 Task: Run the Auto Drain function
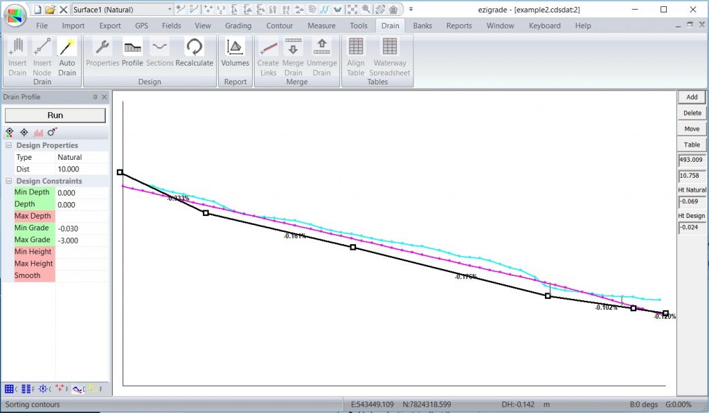coord(66,55)
